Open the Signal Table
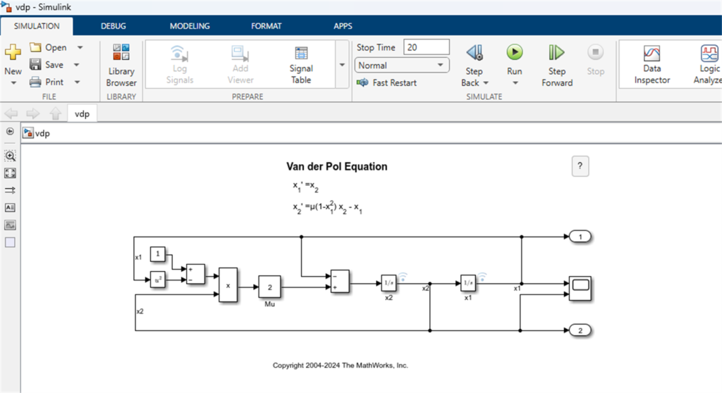Viewport: 722px width, 393px height. 300,65
